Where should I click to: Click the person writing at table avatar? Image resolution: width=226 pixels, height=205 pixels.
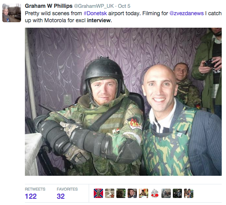[144, 193]
